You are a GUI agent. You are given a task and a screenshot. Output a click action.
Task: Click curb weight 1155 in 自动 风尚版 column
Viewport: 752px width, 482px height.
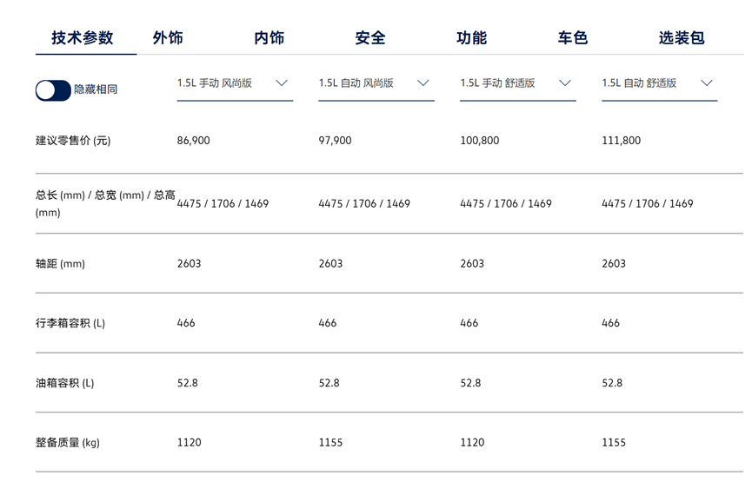tap(330, 442)
